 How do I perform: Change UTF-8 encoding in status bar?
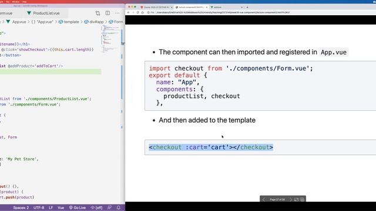(39, 207)
